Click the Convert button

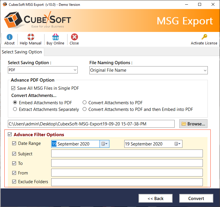pyautogui.click(x=196, y=198)
